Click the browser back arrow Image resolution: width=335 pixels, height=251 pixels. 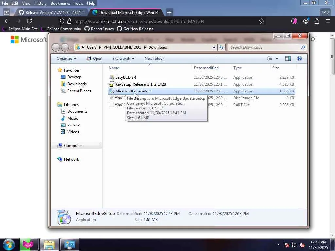(x=7, y=21)
